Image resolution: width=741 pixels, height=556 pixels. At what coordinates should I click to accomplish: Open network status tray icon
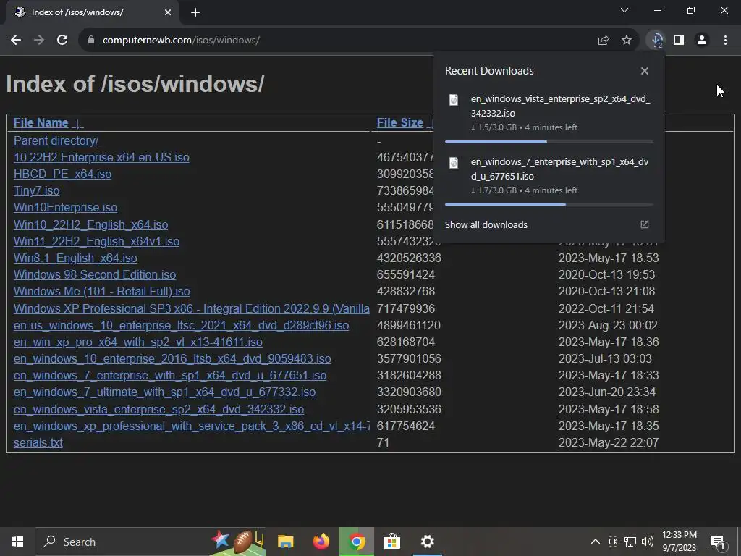coord(630,542)
